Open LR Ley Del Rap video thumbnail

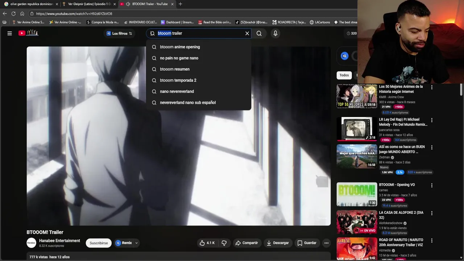357,129
